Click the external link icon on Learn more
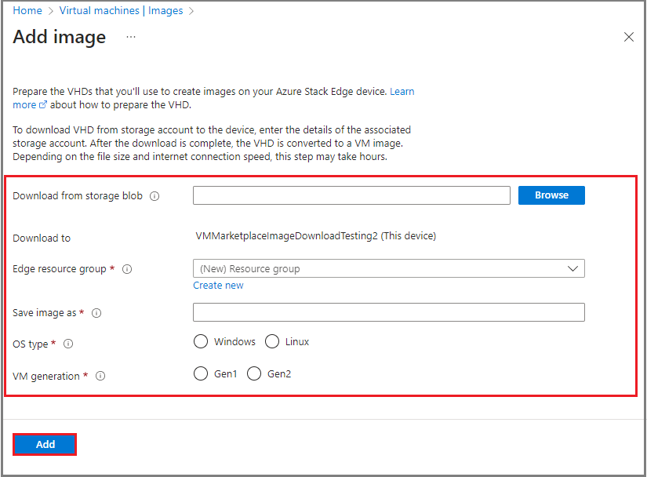This screenshot has width=647, height=477. [x=44, y=104]
